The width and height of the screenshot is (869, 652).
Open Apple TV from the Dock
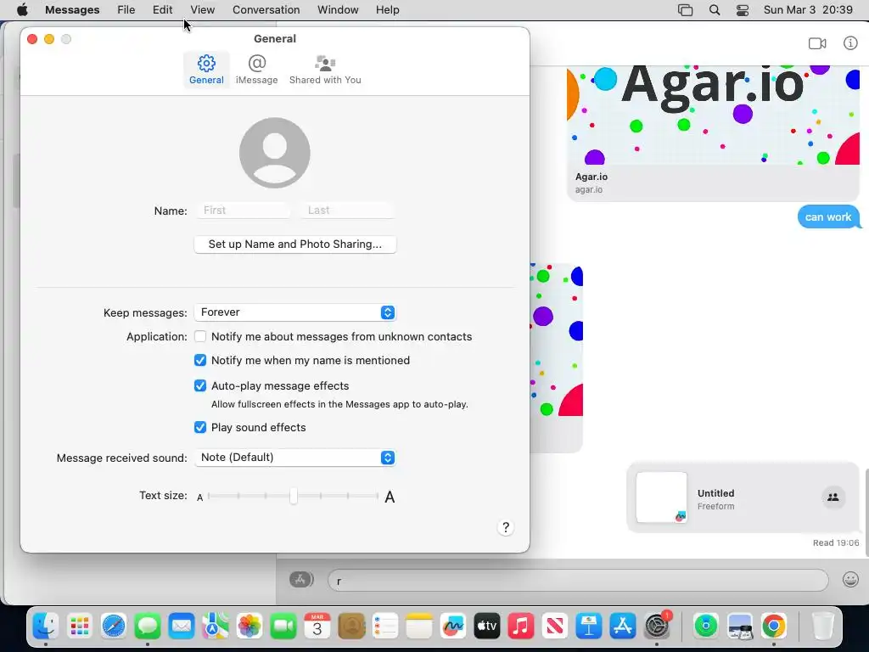click(x=487, y=627)
